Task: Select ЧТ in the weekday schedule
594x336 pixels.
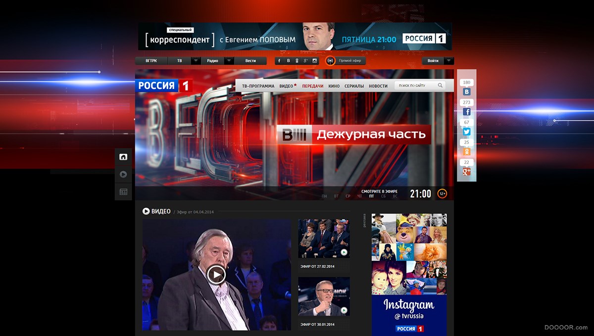Action: click(360, 196)
